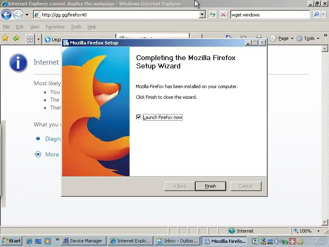
Task: Click the Add to Favorites icon
Action: (16, 38)
